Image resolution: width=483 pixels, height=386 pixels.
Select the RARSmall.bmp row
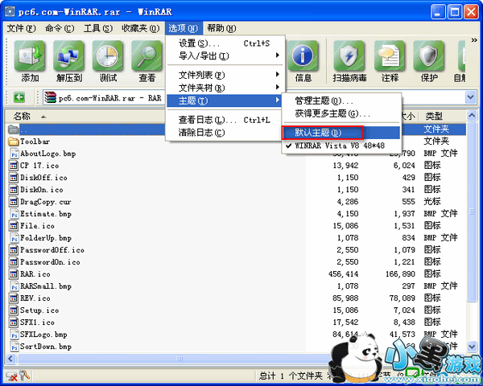click(x=237, y=286)
